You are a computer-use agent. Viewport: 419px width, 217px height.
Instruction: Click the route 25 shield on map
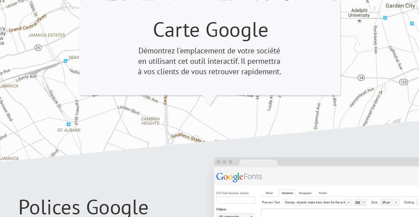coord(38,48)
